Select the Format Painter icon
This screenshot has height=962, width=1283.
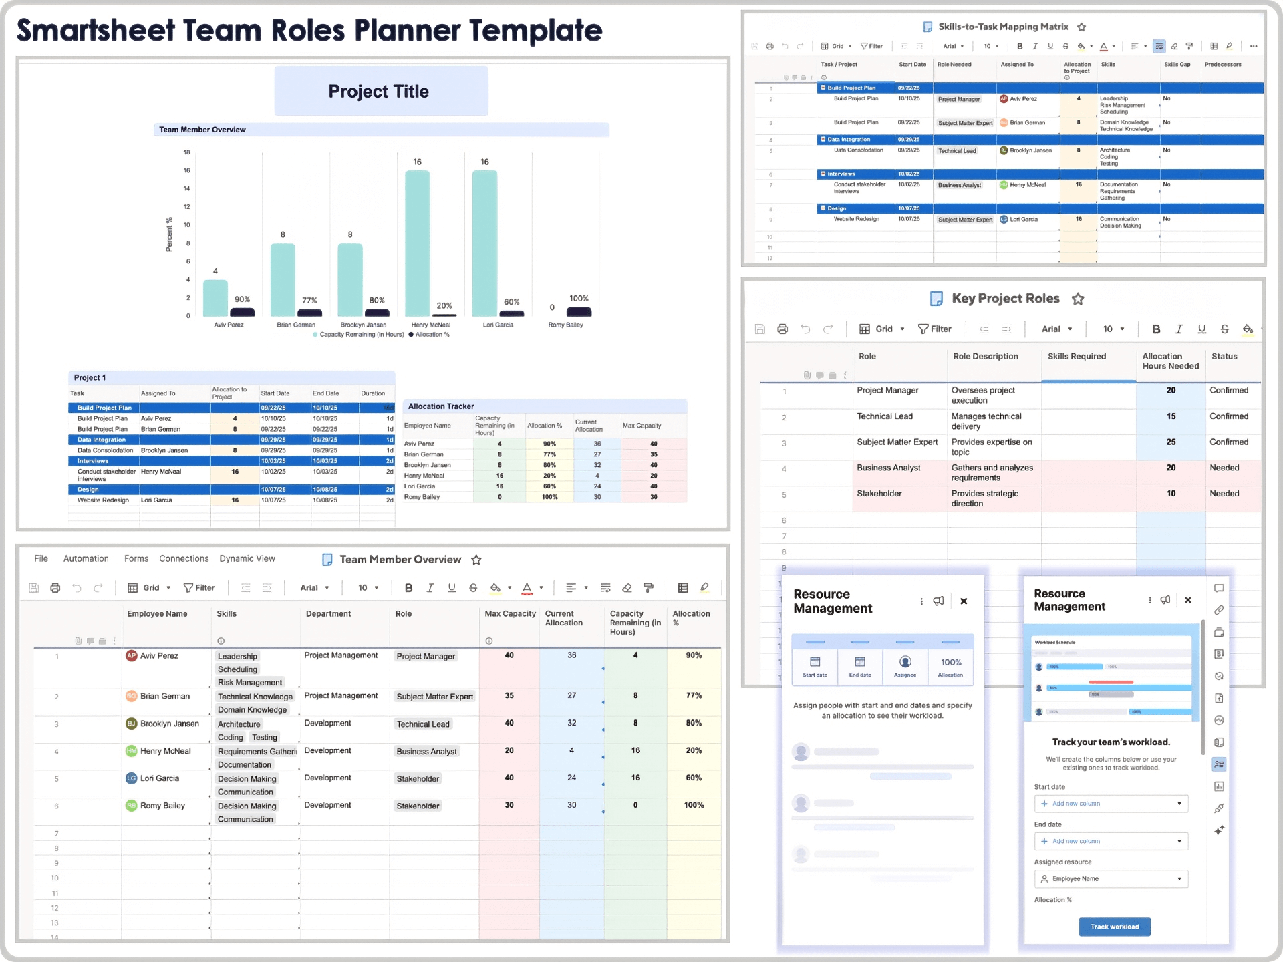[648, 587]
